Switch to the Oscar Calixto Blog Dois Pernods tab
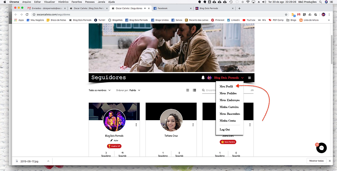The image size is (337, 171). tap(89, 8)
